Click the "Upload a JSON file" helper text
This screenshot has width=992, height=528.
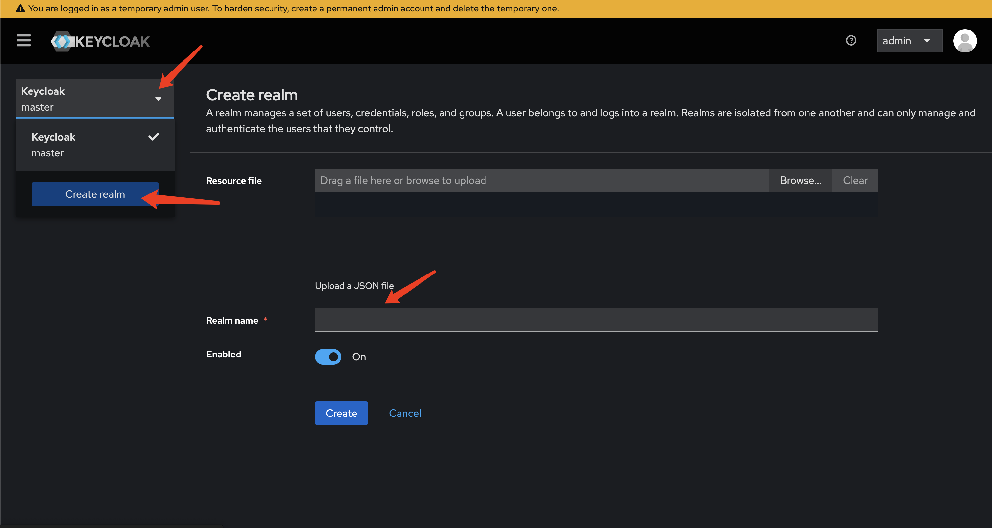354,286
